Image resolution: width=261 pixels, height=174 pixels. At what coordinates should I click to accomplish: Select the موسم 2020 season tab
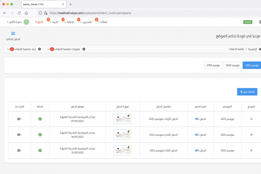[x=232, y=65]
